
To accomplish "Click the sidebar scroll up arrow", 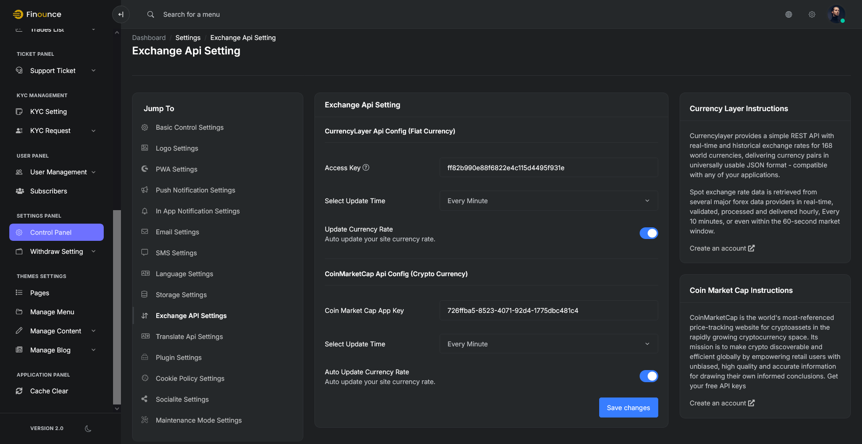I will pos(117,33).
